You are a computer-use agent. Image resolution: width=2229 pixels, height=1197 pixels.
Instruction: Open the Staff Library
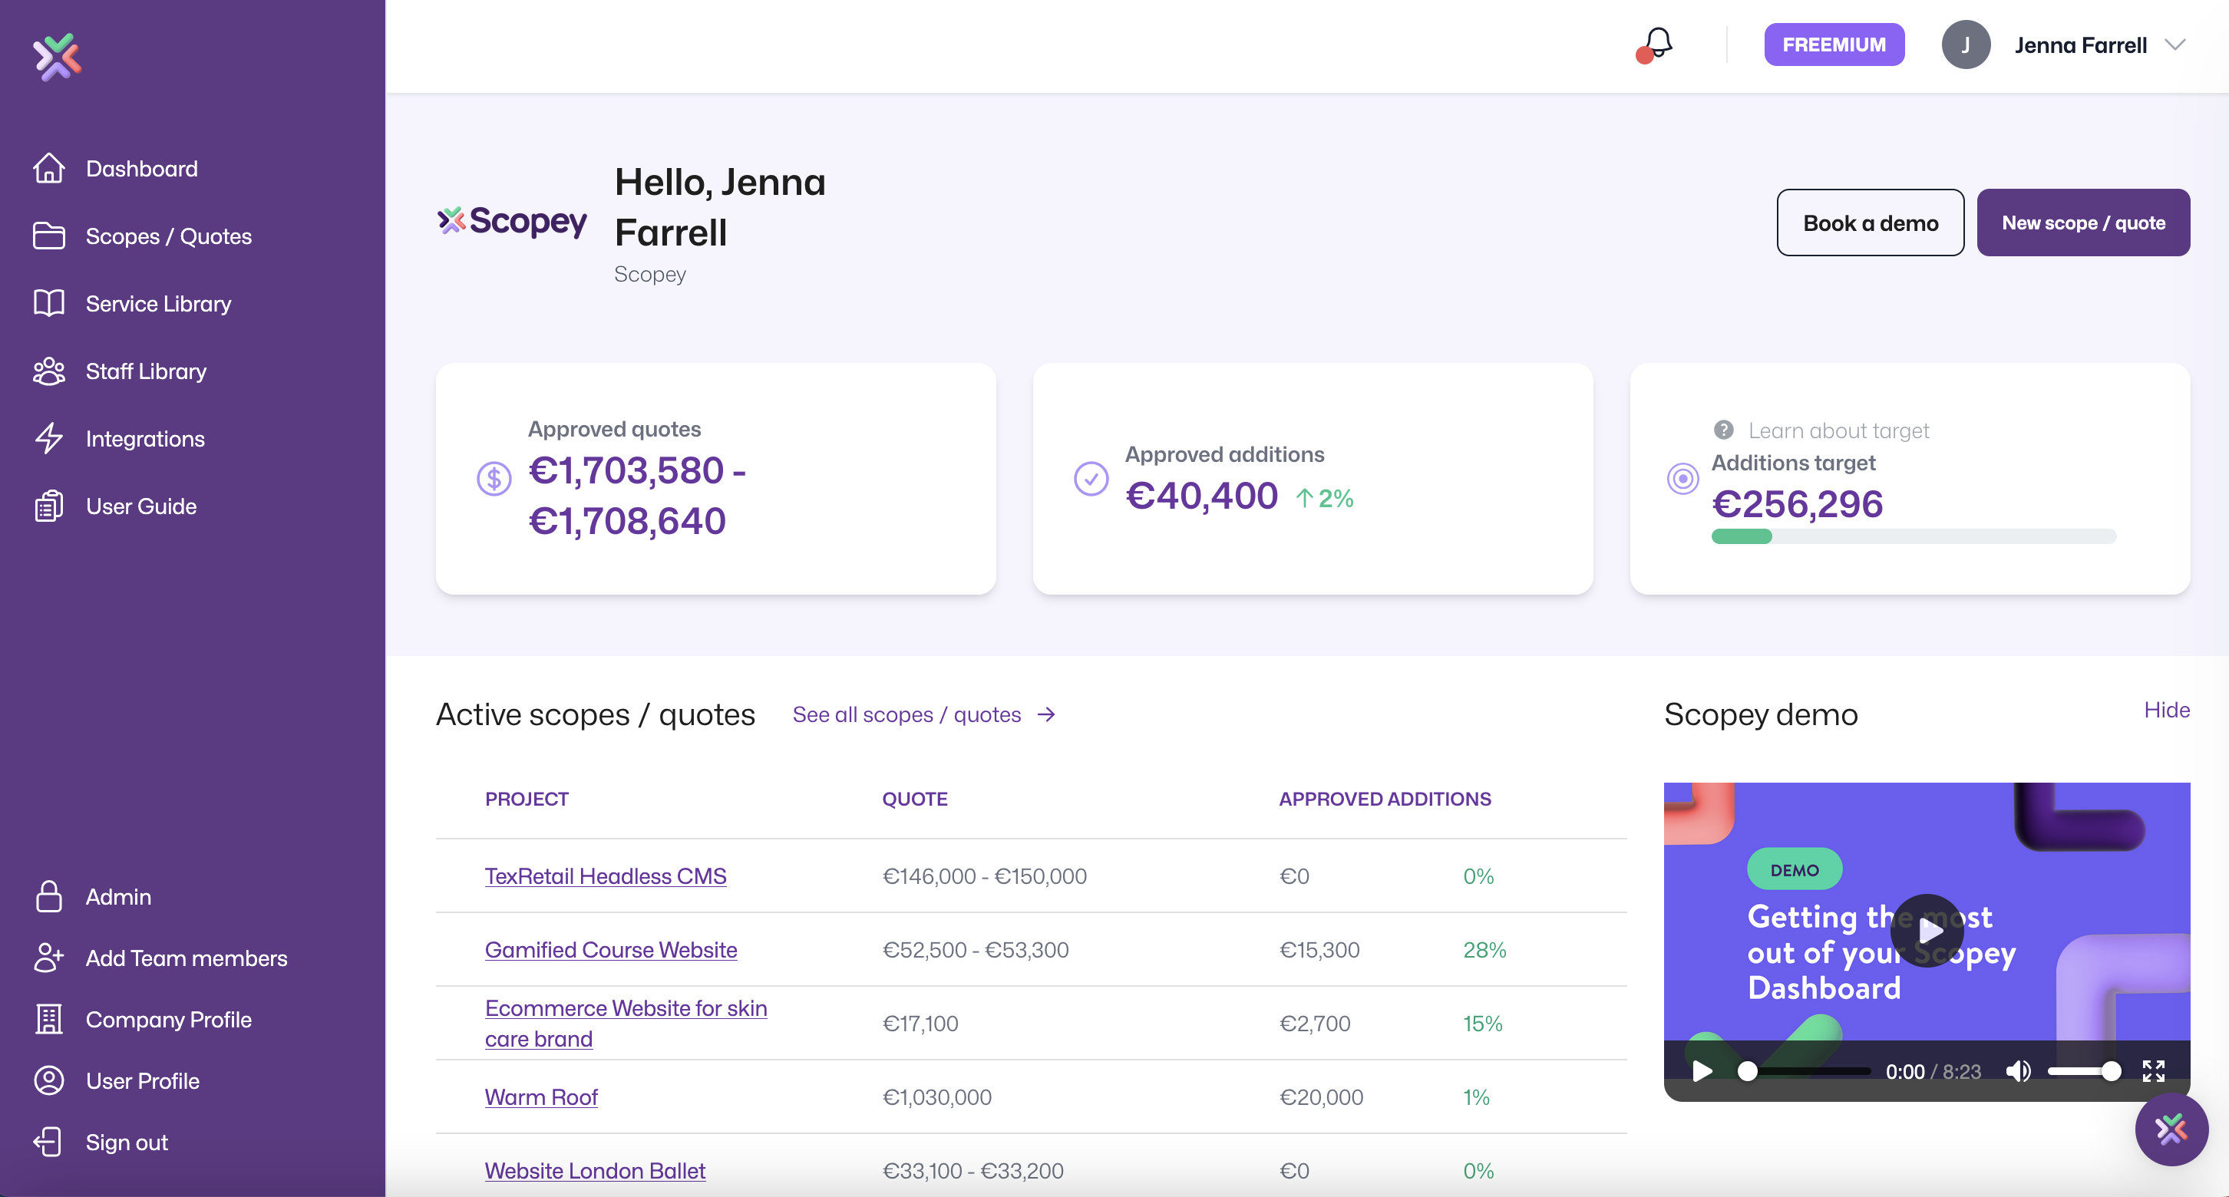(147, 370)
